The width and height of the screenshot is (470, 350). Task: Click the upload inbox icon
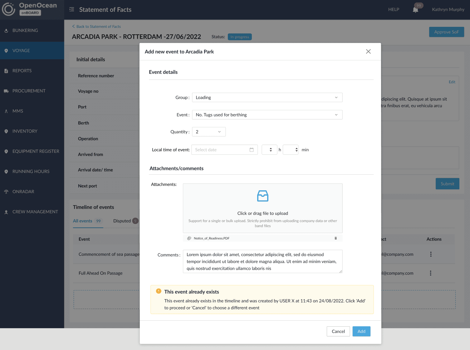click(263, 196)
